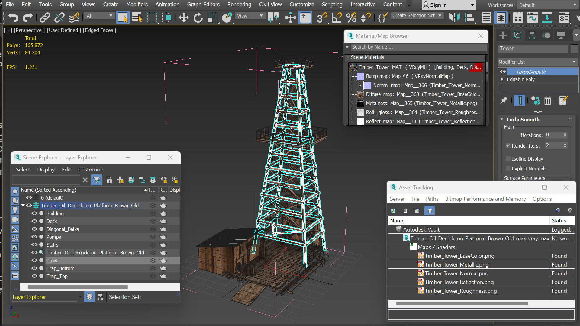Collapse Scene Materials group

coord(348,57)
